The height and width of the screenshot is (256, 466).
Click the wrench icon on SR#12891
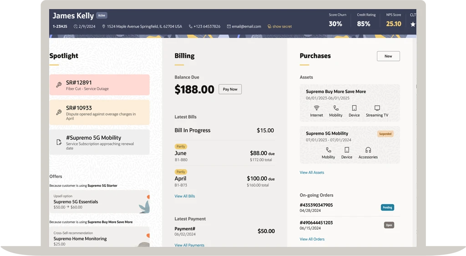click(x=59, y=85)
